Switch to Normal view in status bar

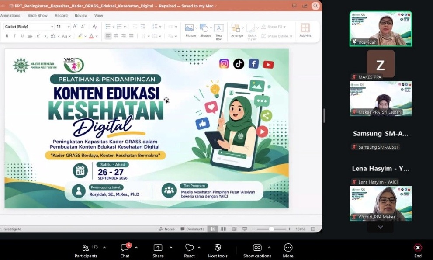(213, 229)
